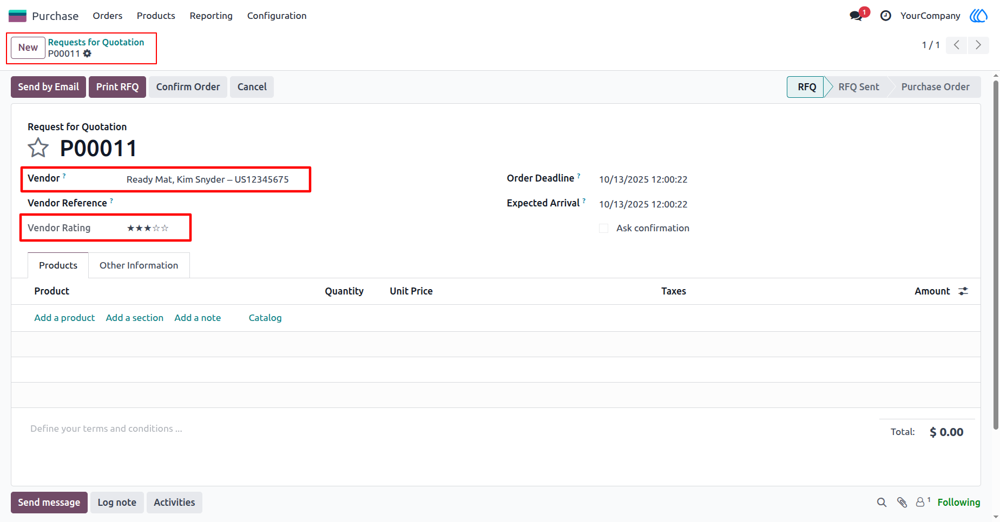The image size is (1000, 522).
Task: Open the Orders menu
Action: tap(108, 16)
